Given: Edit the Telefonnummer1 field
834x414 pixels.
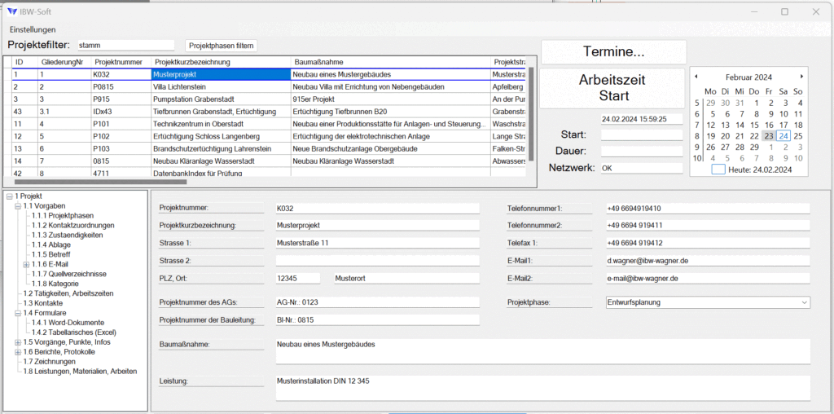Looking at the screenshot, I should click(708, 208).
